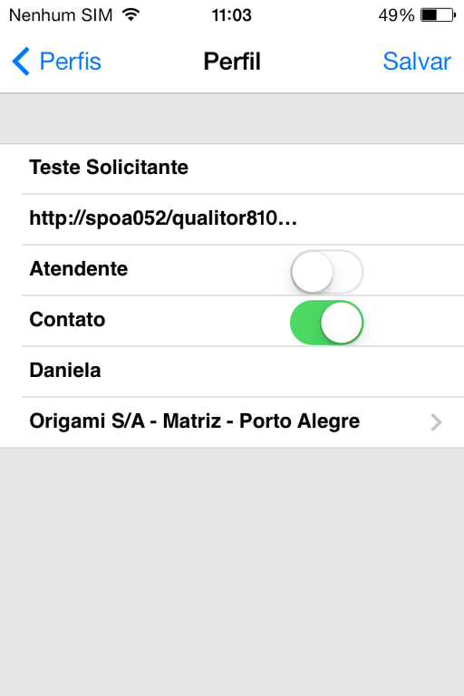464x696 pixels.
Task: Tap the Atendente label text
Action: tap(79, 269)
